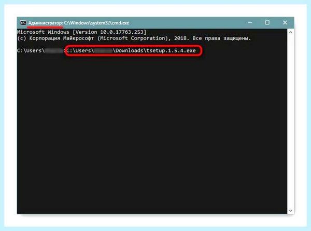Viewport: 311px width, 231px height.
Task: Click the cmd.exe icon in title bar
Action: pyautogui.click(x=23, y=23)
